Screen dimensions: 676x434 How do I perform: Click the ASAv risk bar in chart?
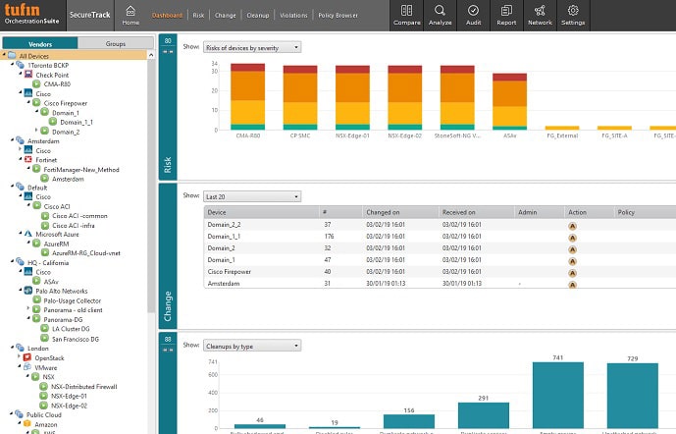[509, 101]
